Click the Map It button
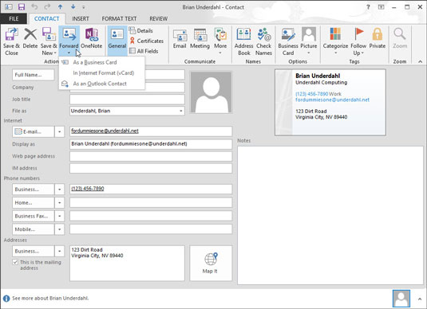The width and height of the screenshot is (427, 309). point(211,263)
